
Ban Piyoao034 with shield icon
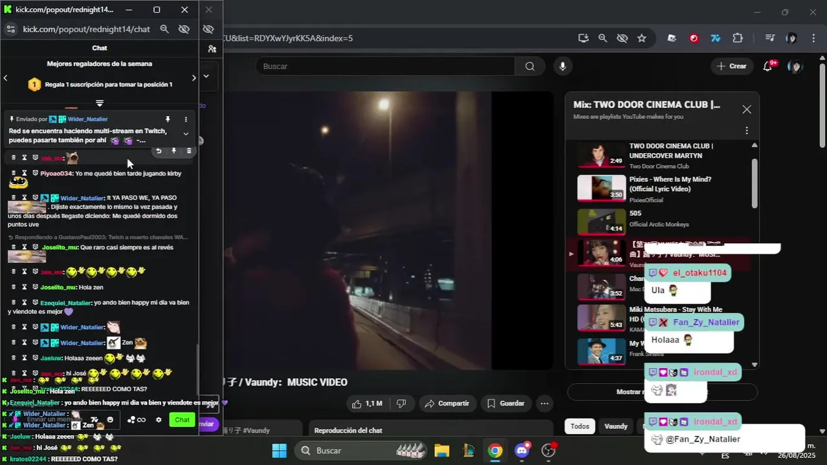35,173
